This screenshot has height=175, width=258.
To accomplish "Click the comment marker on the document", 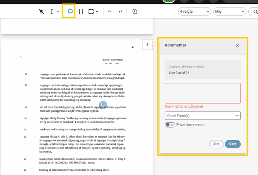I will coord(103,105).
